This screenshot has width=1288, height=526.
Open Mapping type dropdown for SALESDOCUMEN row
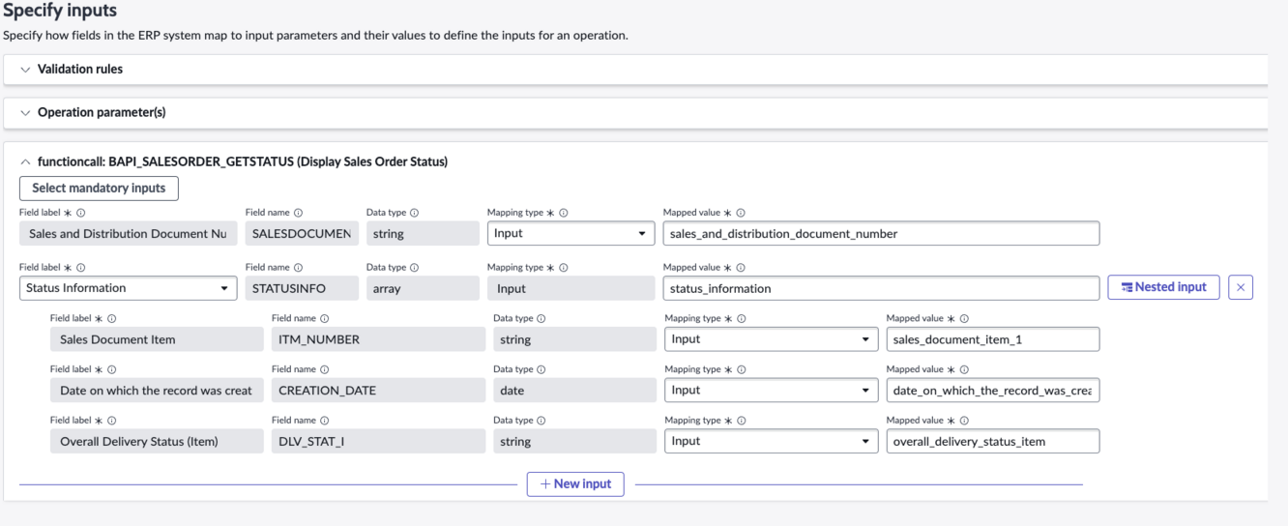click(x=571, y=233)
